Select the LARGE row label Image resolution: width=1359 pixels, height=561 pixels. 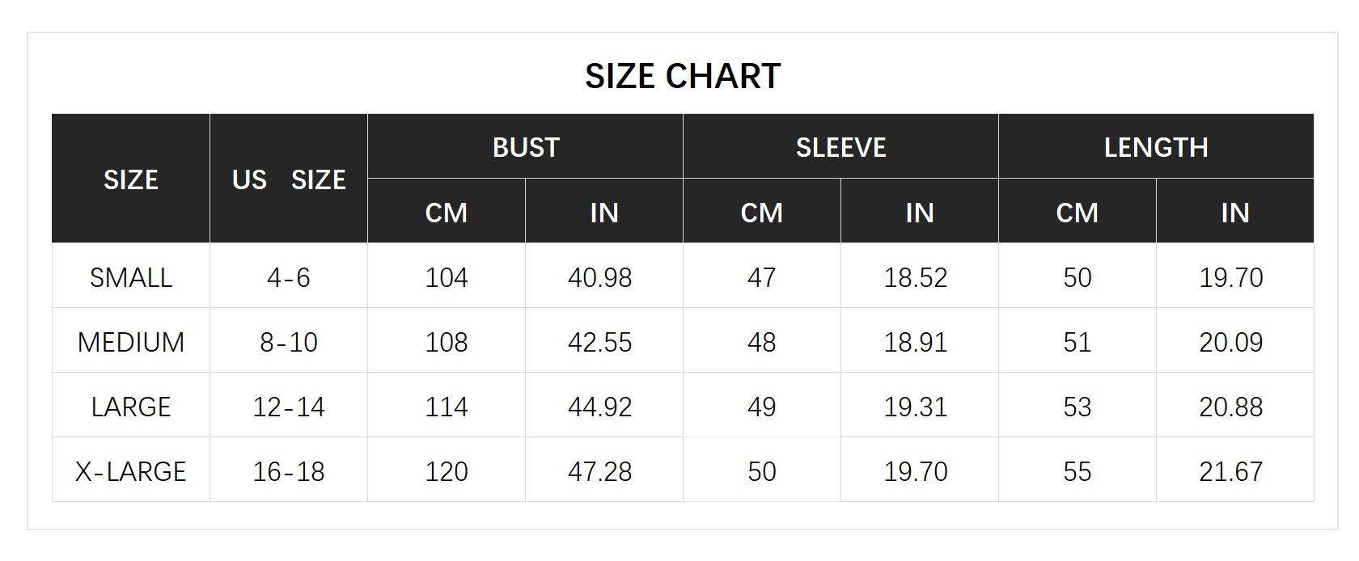pos(131,407)
